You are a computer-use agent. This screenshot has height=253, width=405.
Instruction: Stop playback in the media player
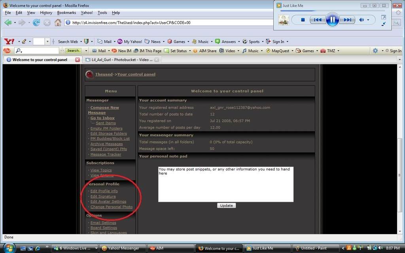click(303, 20)
